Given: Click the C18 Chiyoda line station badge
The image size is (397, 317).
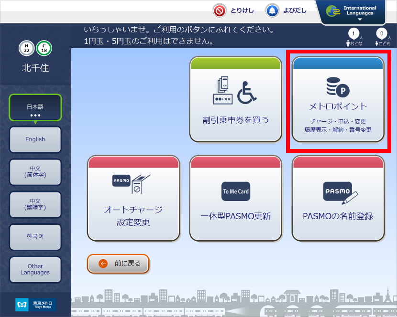Looking at the screenshot, I should point(44,49).
